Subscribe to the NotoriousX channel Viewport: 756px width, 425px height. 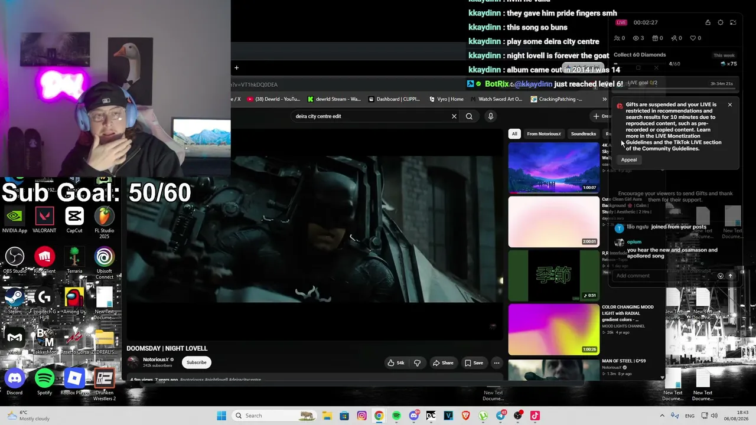coord(197,362)
